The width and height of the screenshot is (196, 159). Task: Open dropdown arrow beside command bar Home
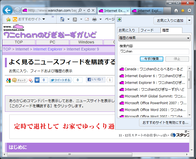pos(68,19)
